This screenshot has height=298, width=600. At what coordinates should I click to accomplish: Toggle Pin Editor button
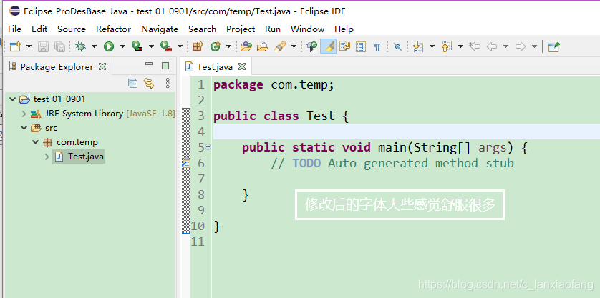(x=553, y=46)
